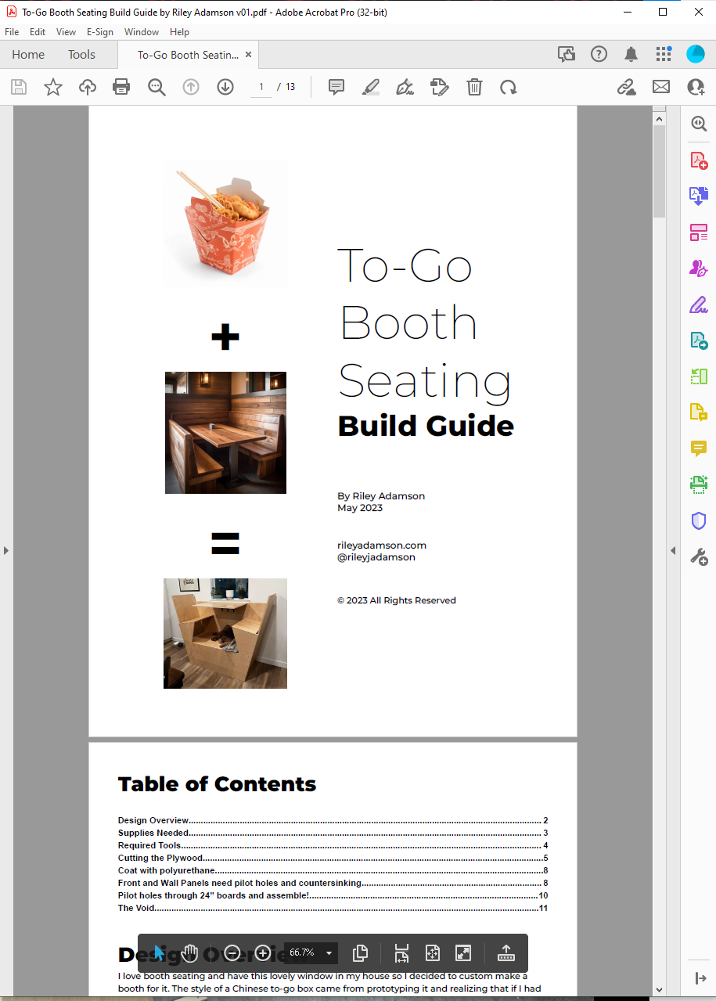Activate the arrow selection tool
Screen dimensions: 716x1001
159,952
